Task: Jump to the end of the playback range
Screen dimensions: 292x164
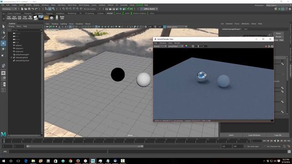Action: [x=289, y=141]
